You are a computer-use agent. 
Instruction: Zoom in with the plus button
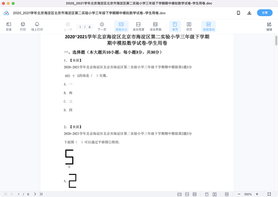(257, 194)
